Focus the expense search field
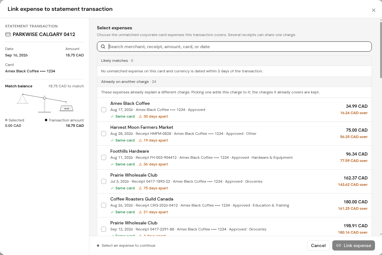 pyautogui.click(x=234, y=47)
